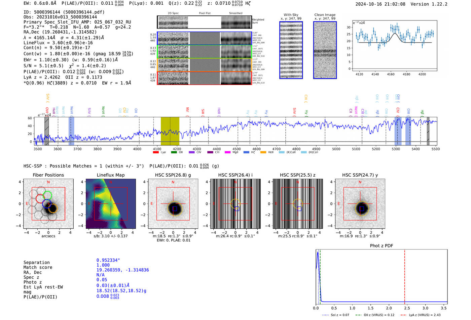Viewport: 471px width, 320px height.
Task: Click the OII z (VIRUS) = 0.12 legend entry
Action: pos(374,315)
